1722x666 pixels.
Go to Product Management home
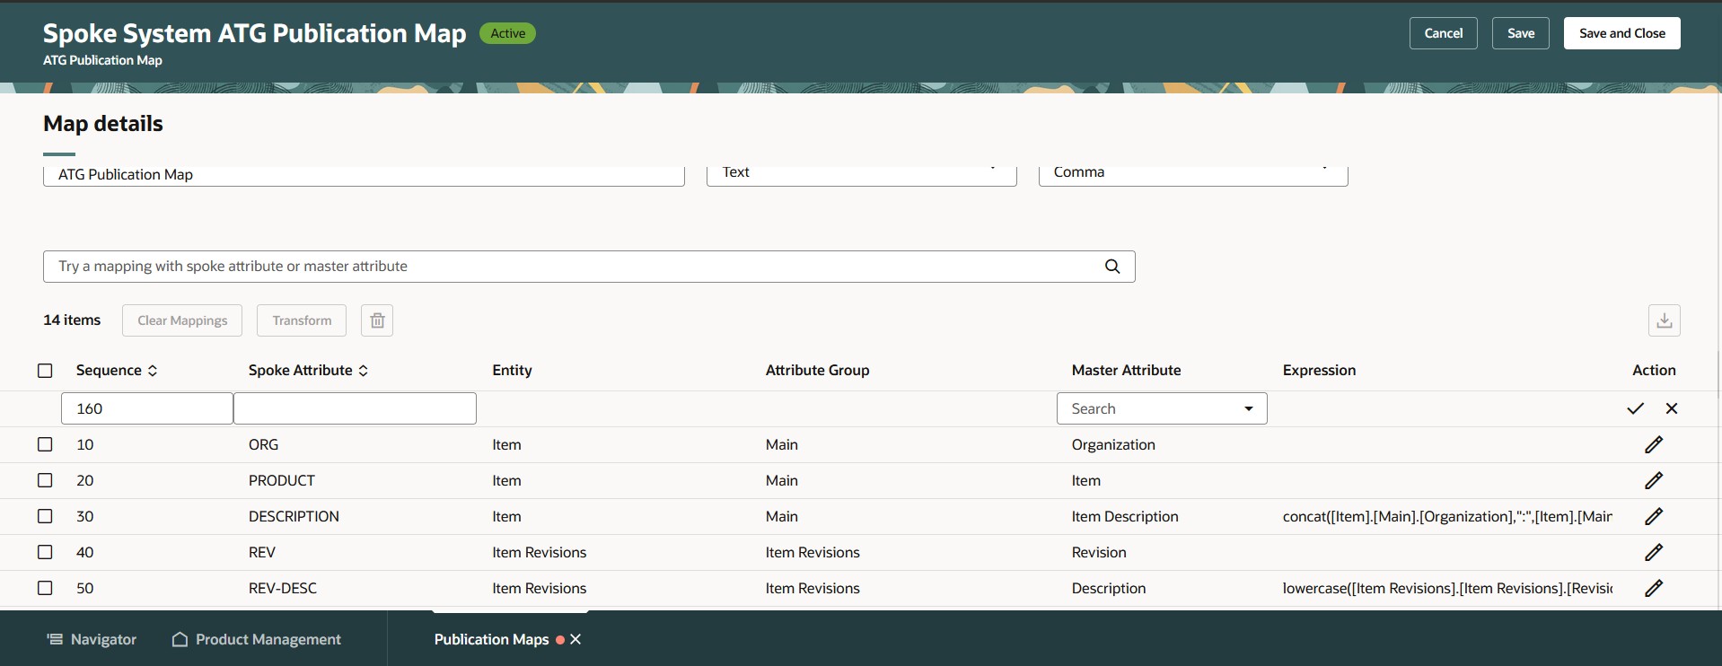click(257, 639)
